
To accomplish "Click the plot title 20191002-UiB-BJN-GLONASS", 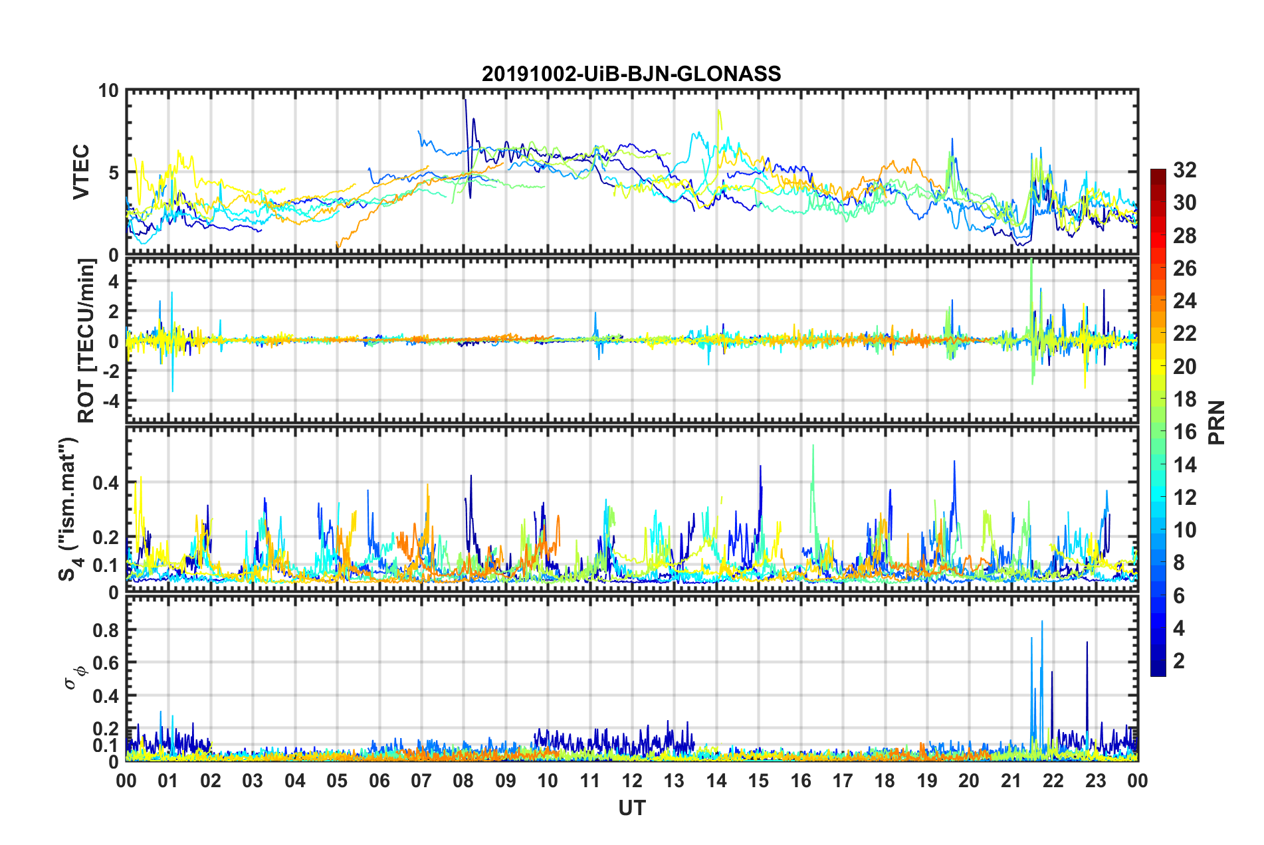I will (631, 74).
